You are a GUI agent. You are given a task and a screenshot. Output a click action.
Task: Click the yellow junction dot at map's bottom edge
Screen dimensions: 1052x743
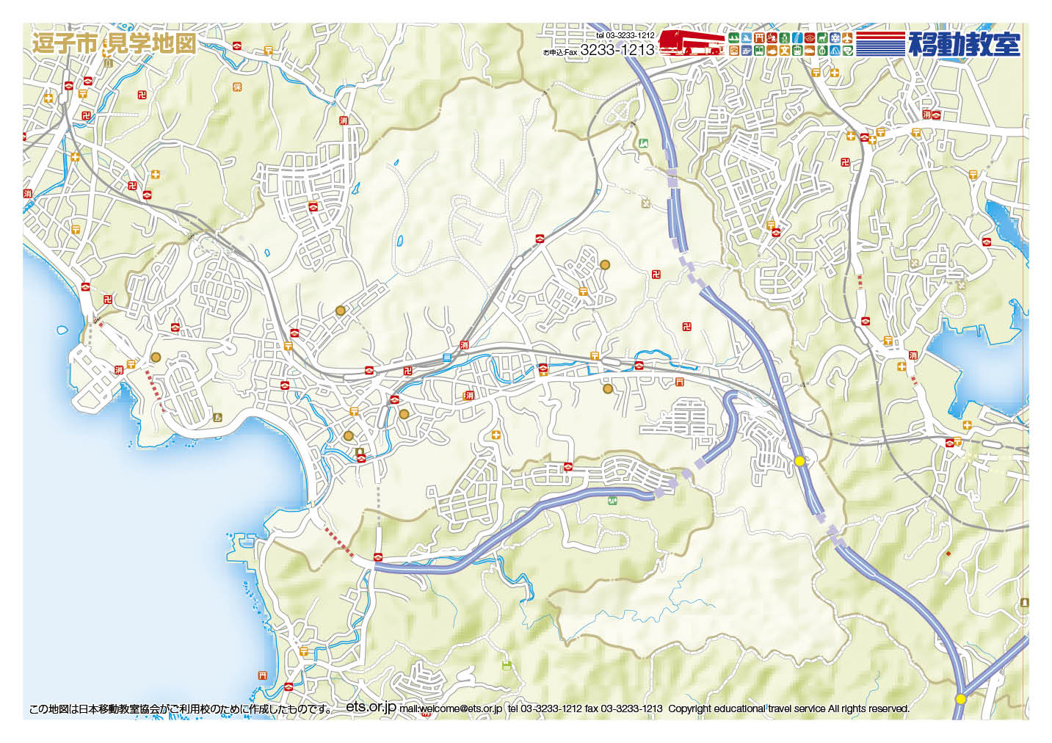pyautogui.click(x=960, y=698)
